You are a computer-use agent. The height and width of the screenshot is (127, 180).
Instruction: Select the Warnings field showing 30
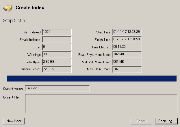click(57, 54)
